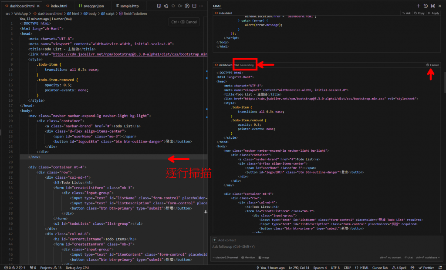Click the Ask button on index.html code block
The width and height of the screenshot is (446, 270).
point(406,13)
